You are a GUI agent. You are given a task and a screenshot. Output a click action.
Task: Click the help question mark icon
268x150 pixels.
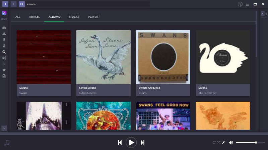click(240, 4)
